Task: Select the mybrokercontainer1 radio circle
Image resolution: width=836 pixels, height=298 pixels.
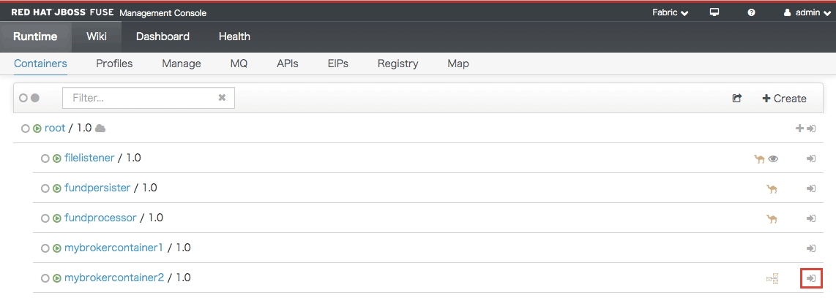Action: pos(45,248)
